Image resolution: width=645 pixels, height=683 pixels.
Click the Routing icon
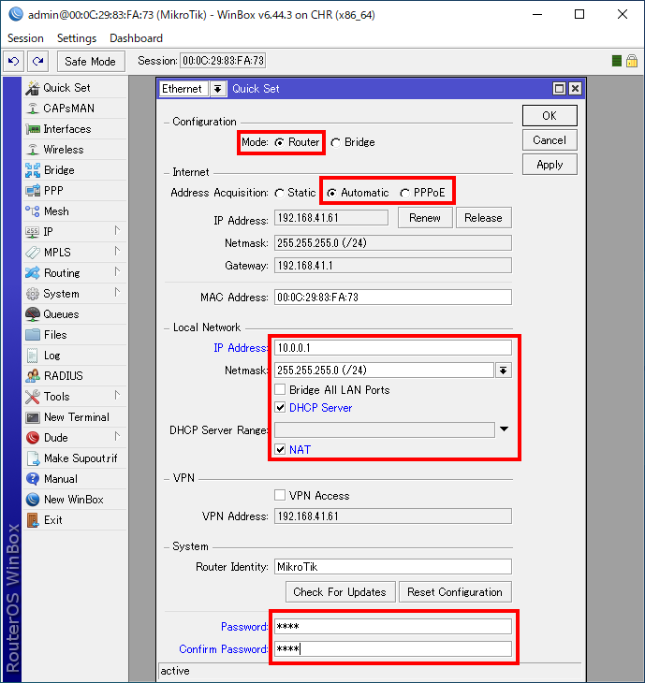(33, 273)
